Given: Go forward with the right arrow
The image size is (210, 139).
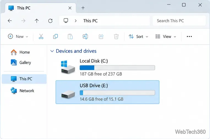Looking at the screenshot, I should click(23, 21).
